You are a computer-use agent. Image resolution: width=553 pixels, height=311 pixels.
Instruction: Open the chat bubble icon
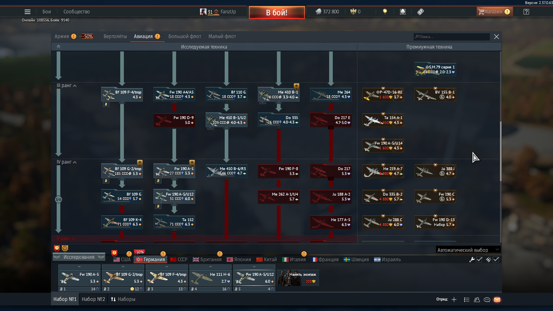point(487,300)
